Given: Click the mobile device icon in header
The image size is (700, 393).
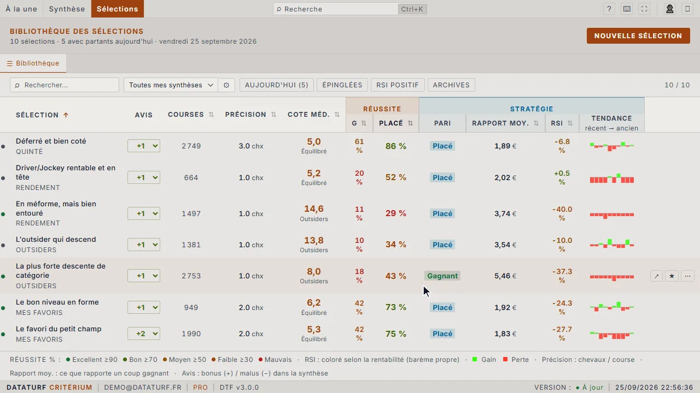Looking at the screenshot, I should [687, 9].
